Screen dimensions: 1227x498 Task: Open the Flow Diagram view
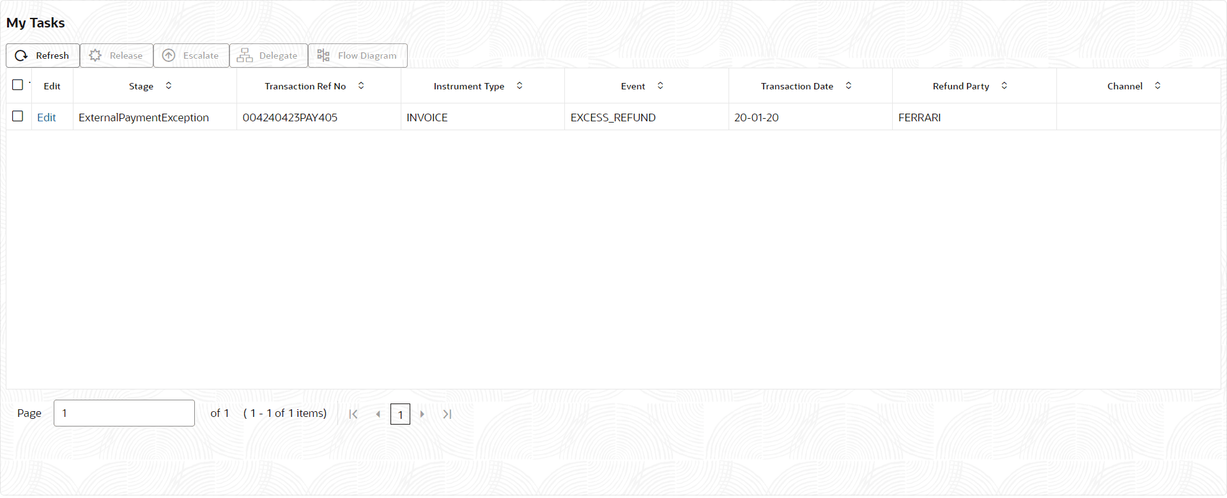tap(358, 56)
